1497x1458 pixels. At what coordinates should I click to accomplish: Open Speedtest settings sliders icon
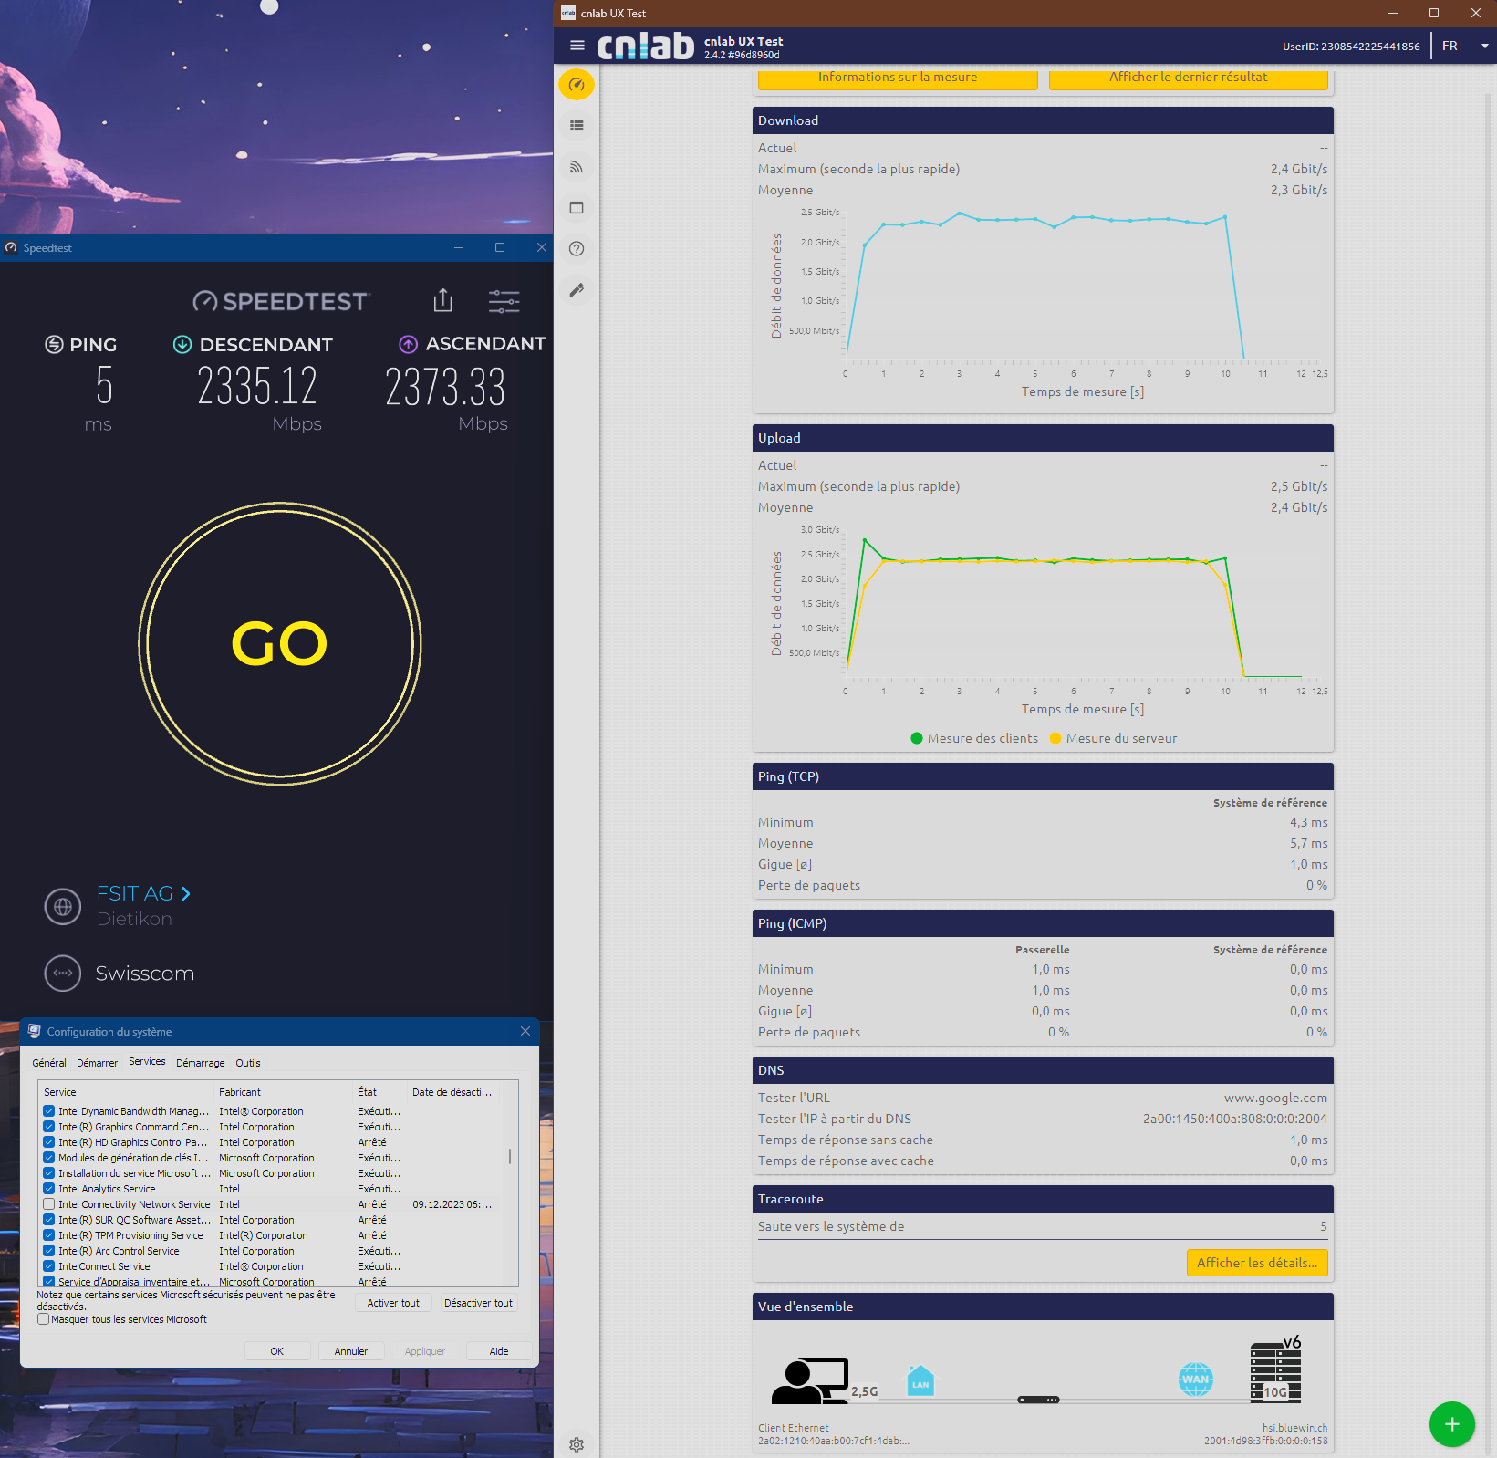(504, 301)
